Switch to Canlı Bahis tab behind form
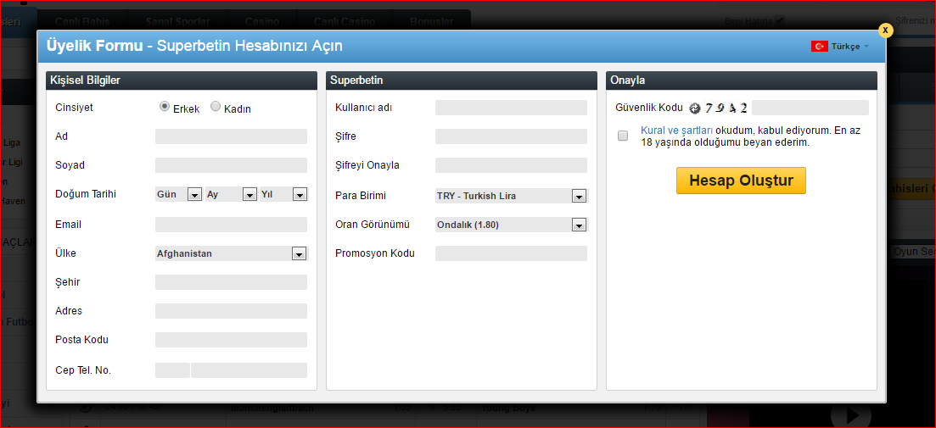This screenshot has width=936, height=428. coord(82,22)
